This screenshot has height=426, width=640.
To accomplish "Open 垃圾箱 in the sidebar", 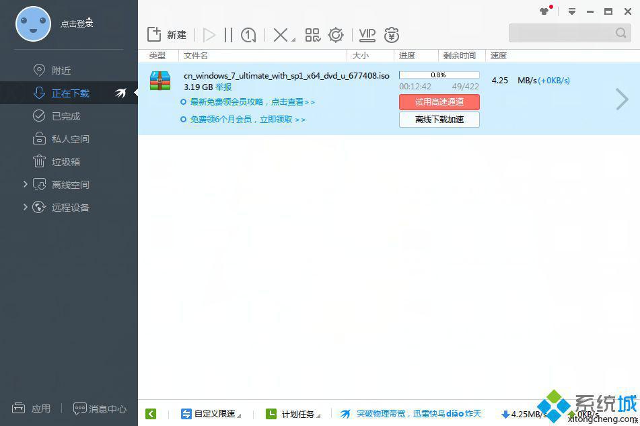I will tap(65, 162).
